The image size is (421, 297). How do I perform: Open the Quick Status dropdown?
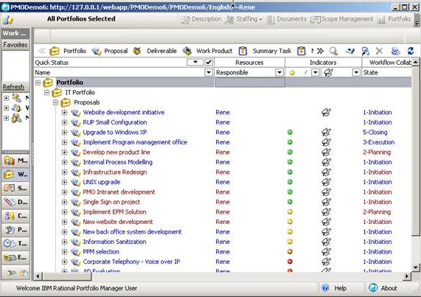click(x=195, y=62)
